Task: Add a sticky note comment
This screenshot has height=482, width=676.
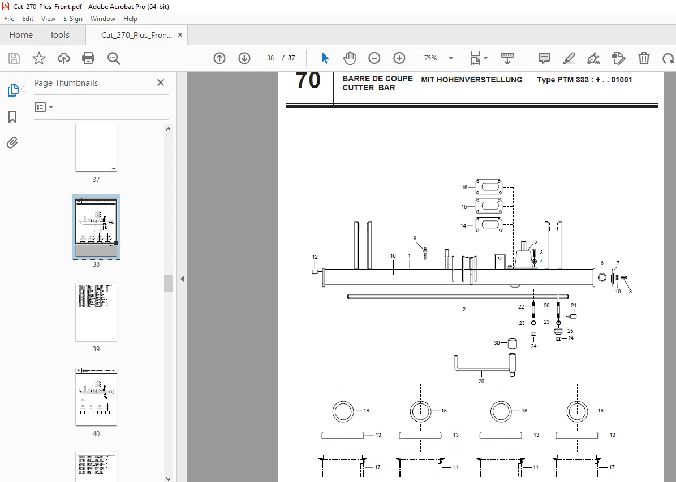Action: [544, 58]
